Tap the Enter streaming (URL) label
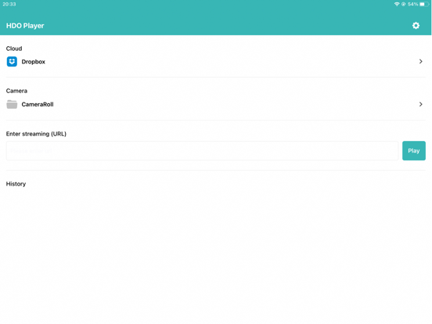 (x=36, y=134)
